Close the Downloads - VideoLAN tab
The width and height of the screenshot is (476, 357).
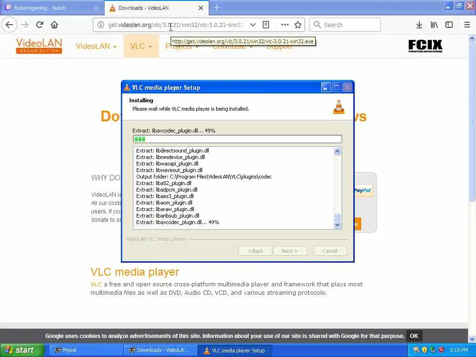201,8
